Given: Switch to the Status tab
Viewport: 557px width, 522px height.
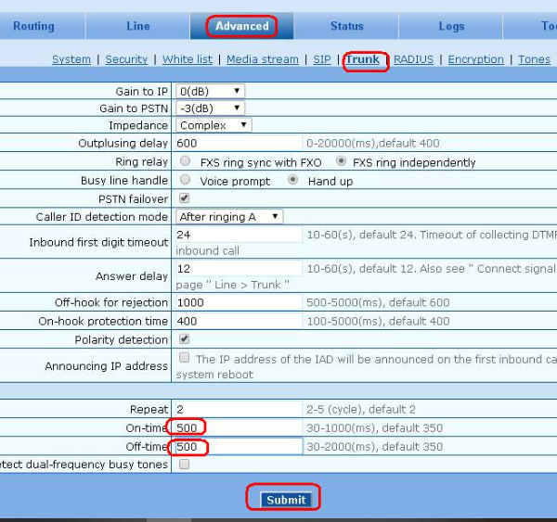Looking at the screenshot, I should (x=346, y=26).
